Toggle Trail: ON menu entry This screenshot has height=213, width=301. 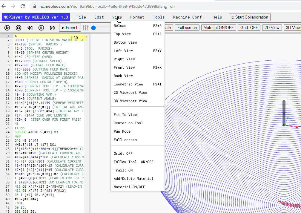138,170
